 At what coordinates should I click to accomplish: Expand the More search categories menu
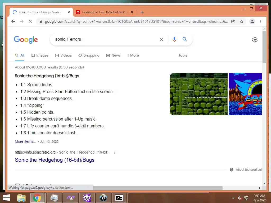[133, 56]
